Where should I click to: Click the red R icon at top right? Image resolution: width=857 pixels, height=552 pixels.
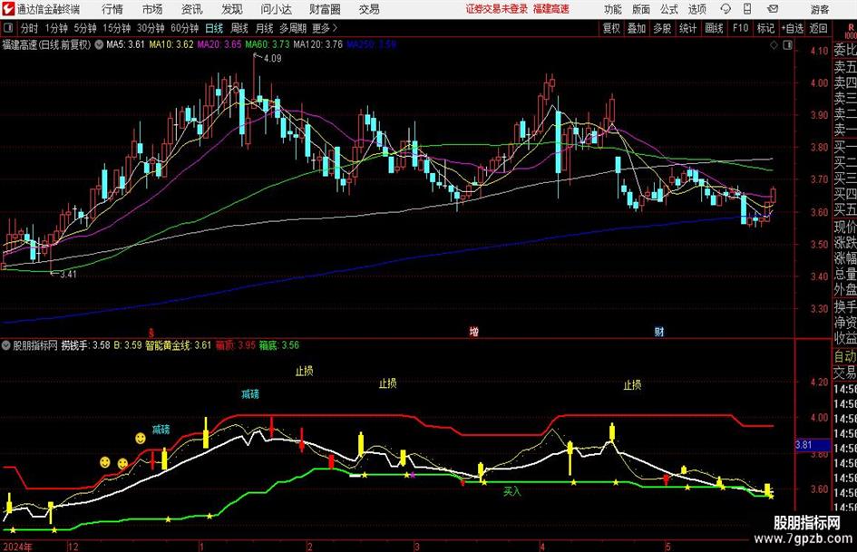point(851,28)
